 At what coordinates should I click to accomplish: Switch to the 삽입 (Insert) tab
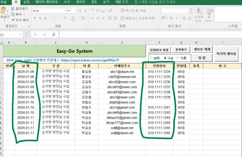click(26, 2)
